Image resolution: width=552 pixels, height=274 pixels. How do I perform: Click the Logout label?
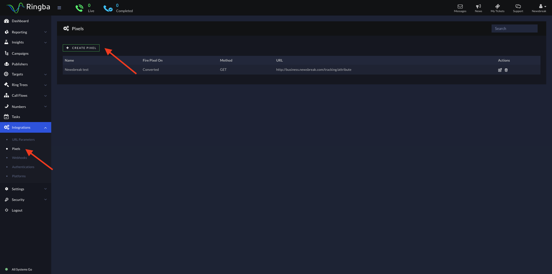point(17,210)
